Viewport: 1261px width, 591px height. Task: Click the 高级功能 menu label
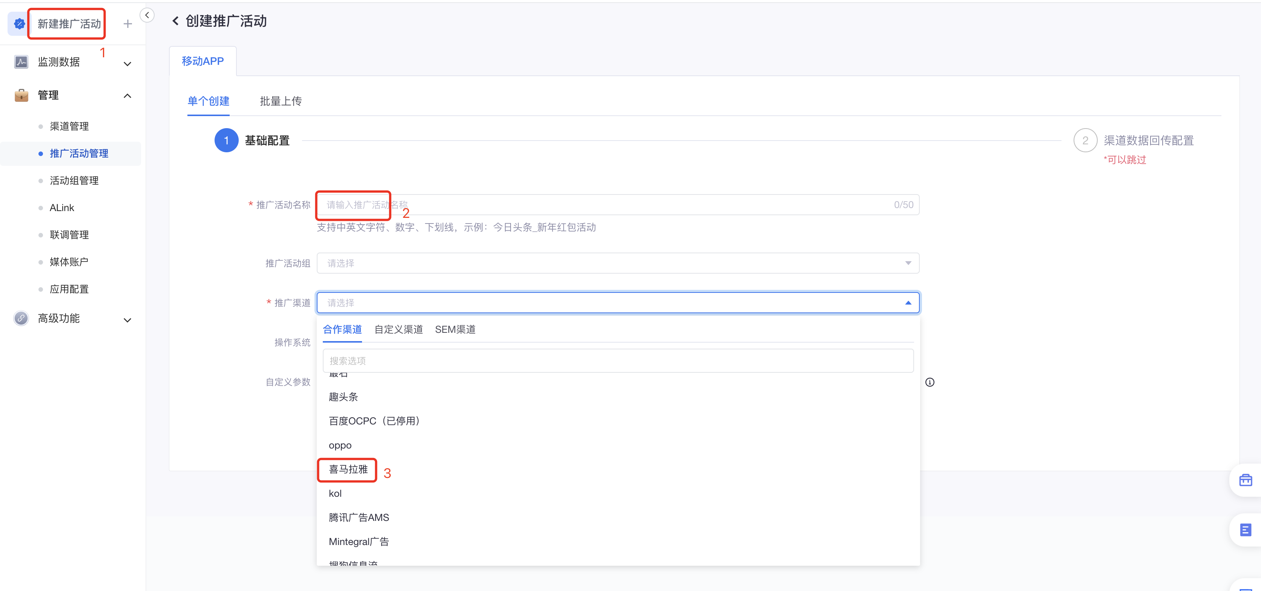coord(59,318)
